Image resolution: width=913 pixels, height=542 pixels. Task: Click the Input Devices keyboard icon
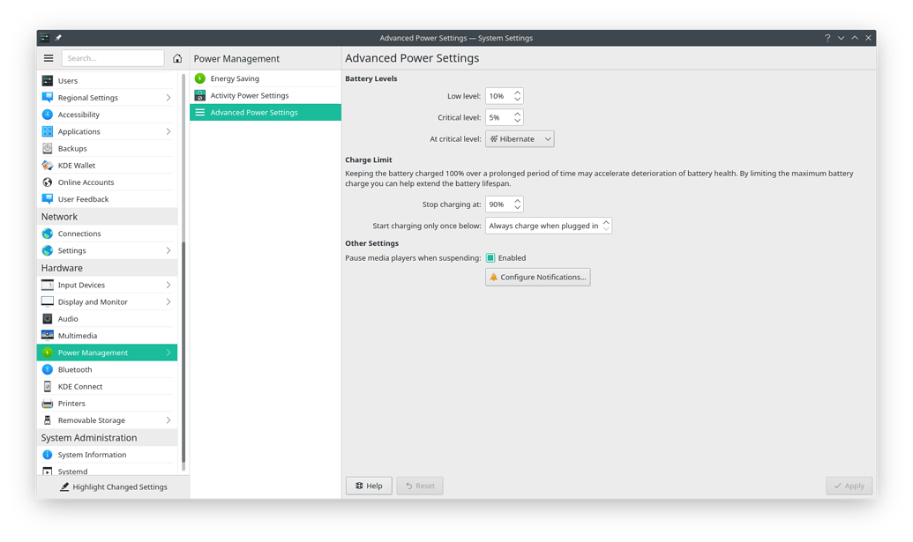click(48, 285)
